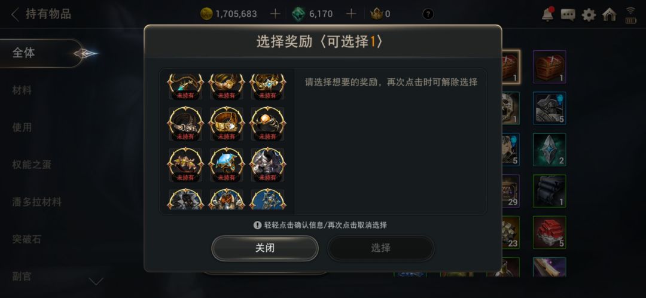Screen dimensions: 646x298
Task: Click the question mark help icon
Action: pos(428,14)
